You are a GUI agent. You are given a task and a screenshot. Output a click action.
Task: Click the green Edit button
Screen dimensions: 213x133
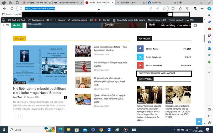point(17,25)
